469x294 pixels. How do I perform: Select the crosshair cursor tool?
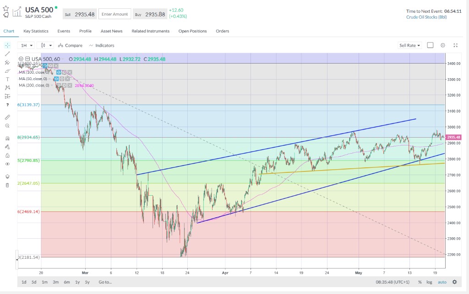[7, 45]
